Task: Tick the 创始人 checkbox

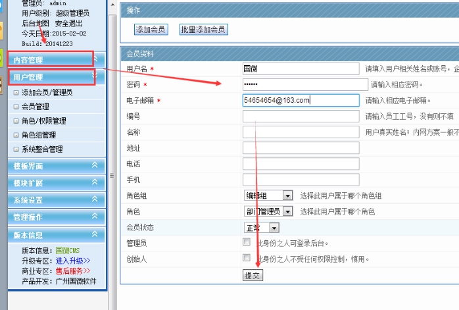Action: click(247, 258)
